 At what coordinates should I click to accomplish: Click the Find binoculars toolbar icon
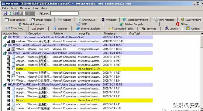click(x=16, y=13)
